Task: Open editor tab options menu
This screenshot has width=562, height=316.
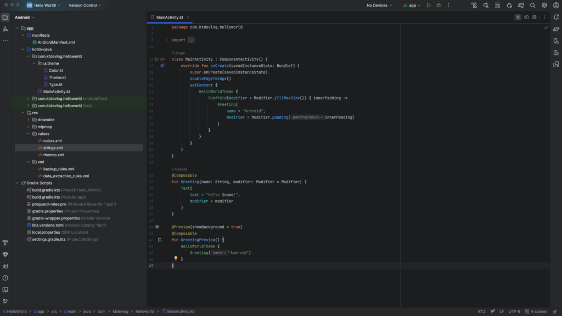Action: 544,17
